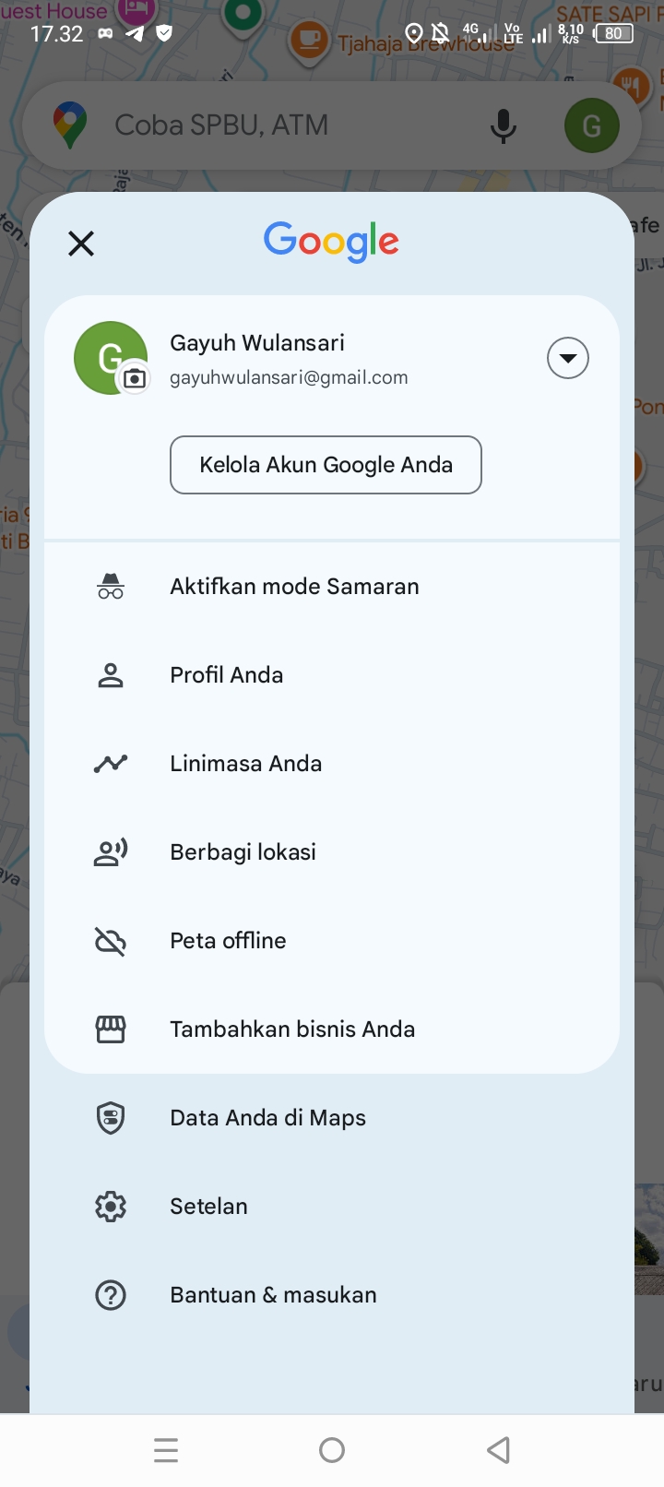Tap the camera badge on profile avatar
664x1487 pixels.
pyautogui.click(x=135, y=378)
